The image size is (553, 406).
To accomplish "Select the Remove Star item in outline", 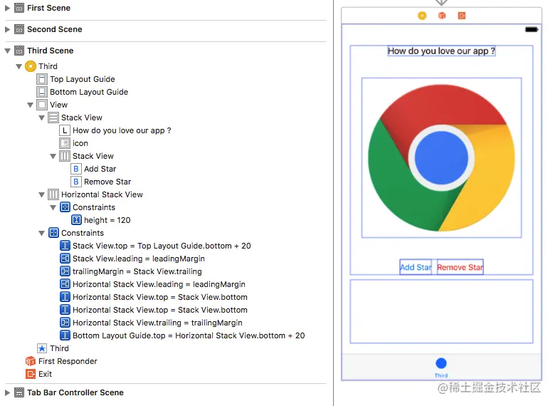I will tap(107, 182).
